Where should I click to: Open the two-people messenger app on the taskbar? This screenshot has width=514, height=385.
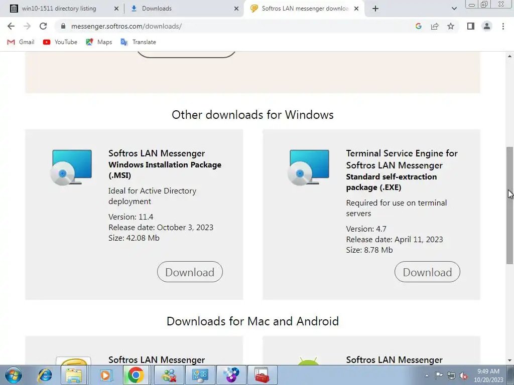(169, 375)
